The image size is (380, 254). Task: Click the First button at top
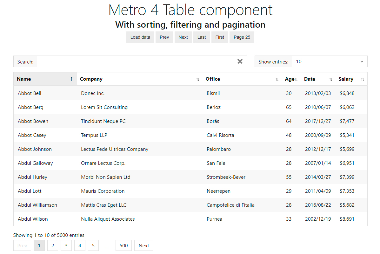220,37
